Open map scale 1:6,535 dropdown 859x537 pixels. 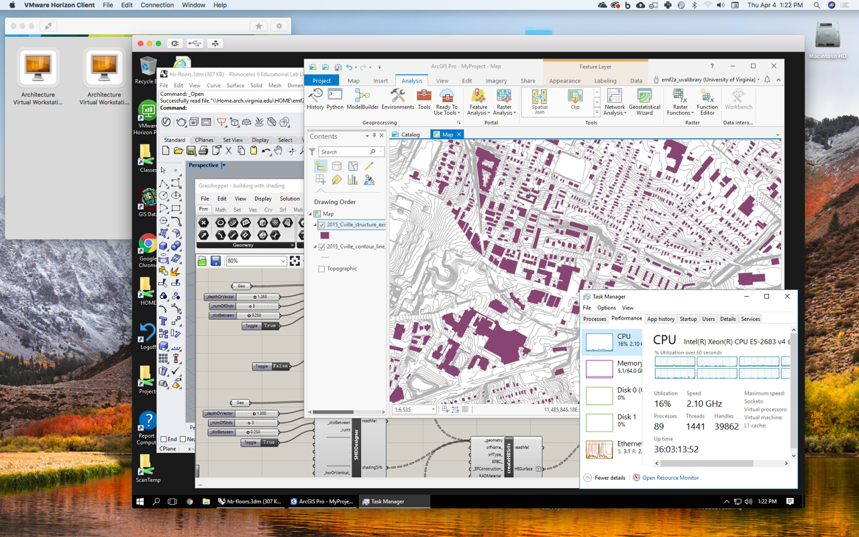pos(433,409)
